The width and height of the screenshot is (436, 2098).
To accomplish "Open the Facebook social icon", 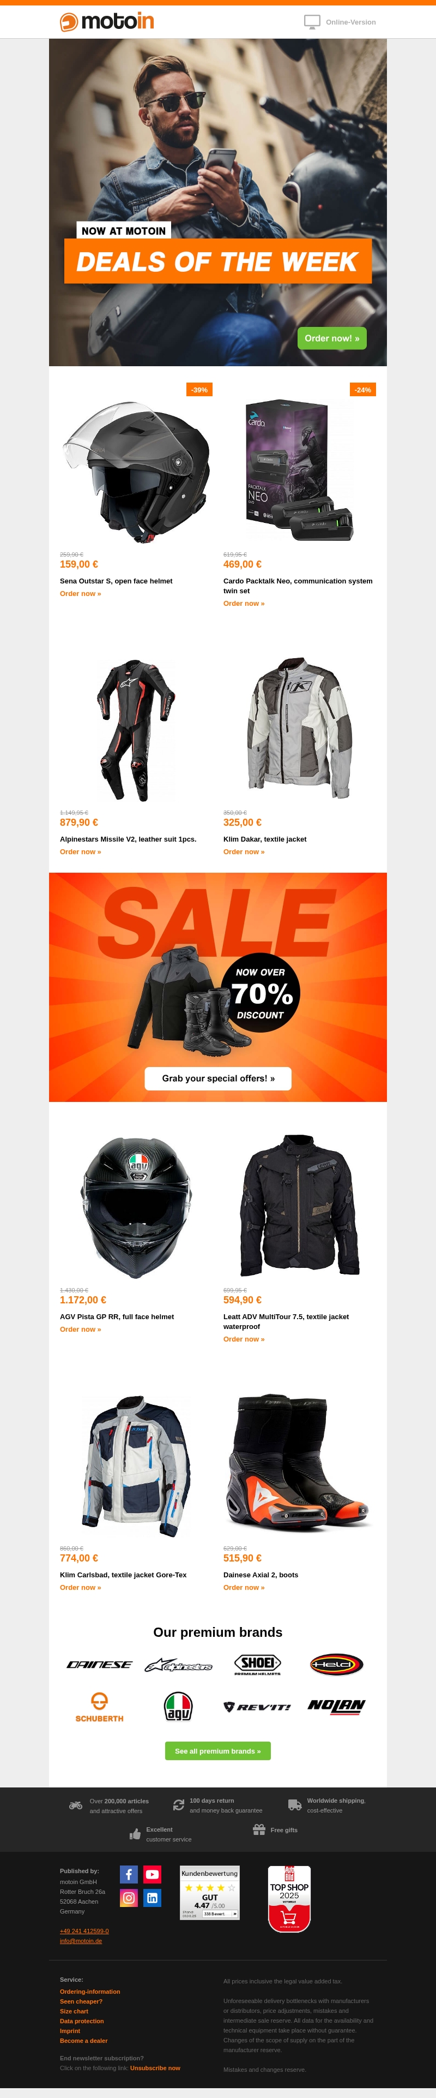I will coord(129,1874).
